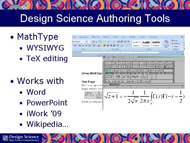The height and width of the screenshot is (143, 190).
Task: Open the fence templates palette
Action: [x=108, y=67]
